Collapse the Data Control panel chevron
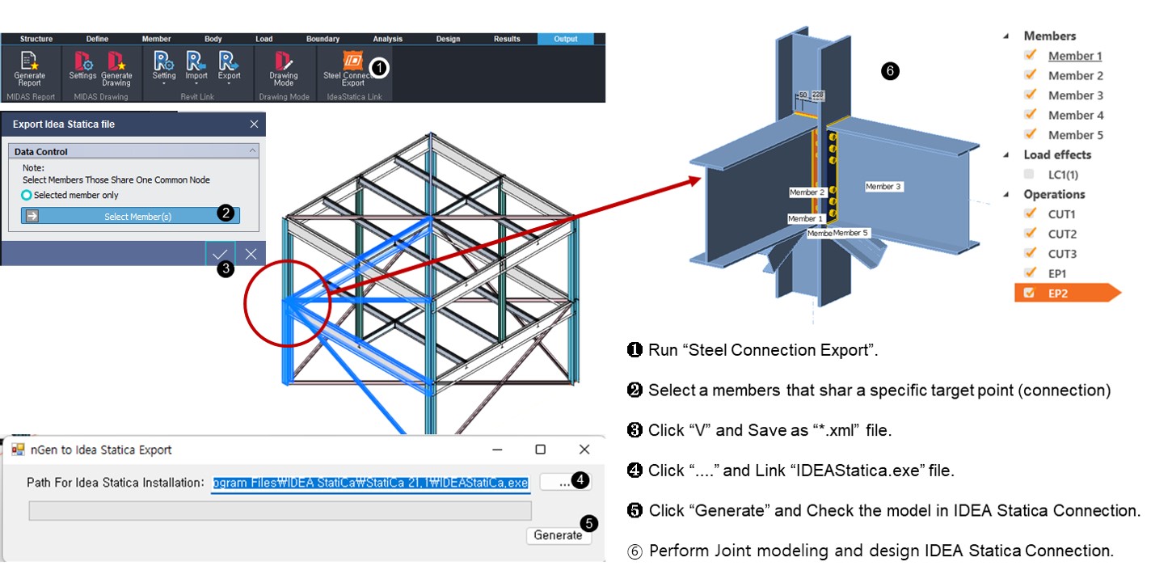1151x570 pixels. [252, 151]
